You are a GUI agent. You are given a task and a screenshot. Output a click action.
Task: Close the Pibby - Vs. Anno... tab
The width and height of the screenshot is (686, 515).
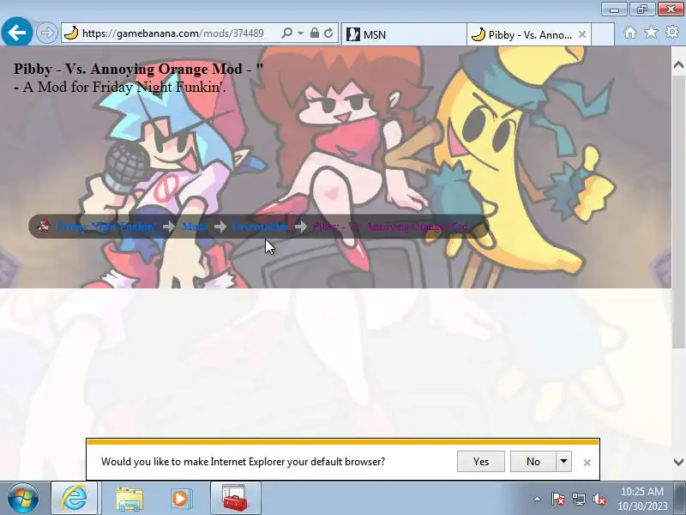582,34
